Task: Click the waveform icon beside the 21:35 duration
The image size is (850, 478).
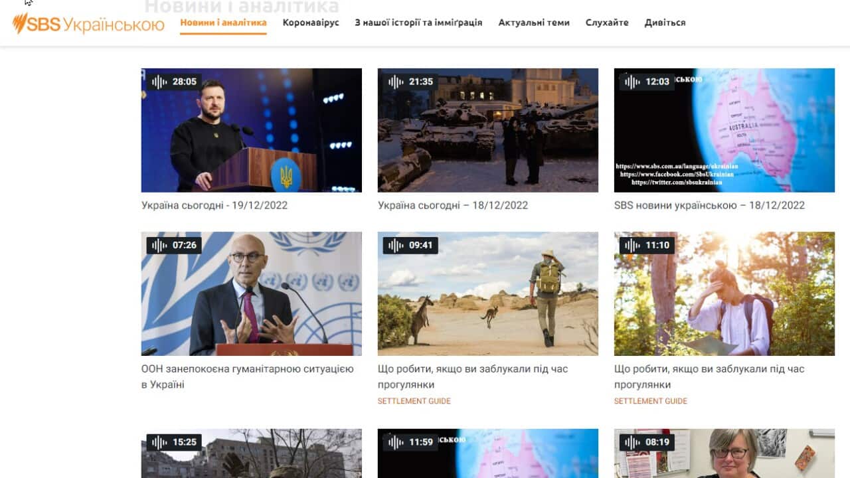Action: [x=394, y=81]
